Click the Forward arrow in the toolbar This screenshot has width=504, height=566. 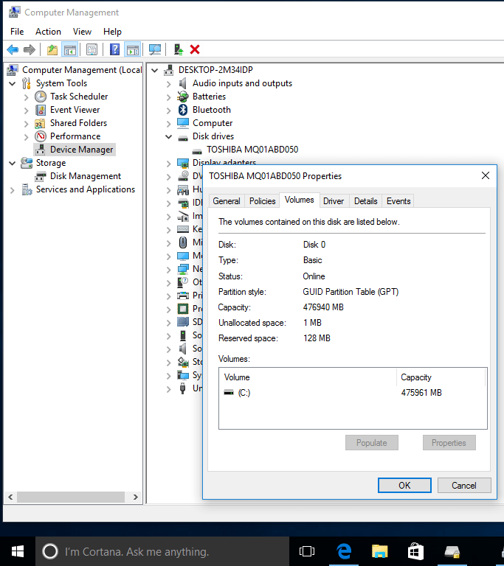coord(30,49)
